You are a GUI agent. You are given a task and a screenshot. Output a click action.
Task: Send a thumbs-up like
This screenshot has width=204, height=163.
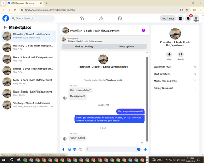tap(145, 150)
